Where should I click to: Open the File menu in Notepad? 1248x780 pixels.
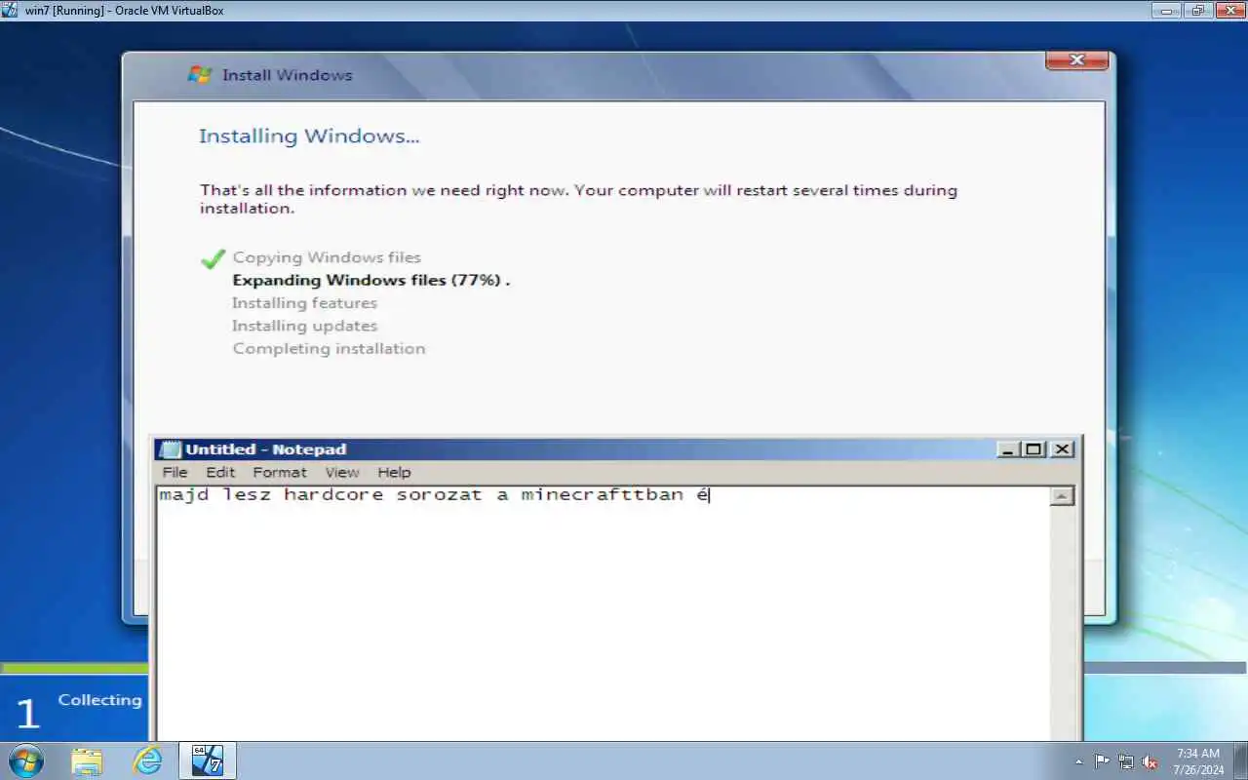tap(175, 472)
